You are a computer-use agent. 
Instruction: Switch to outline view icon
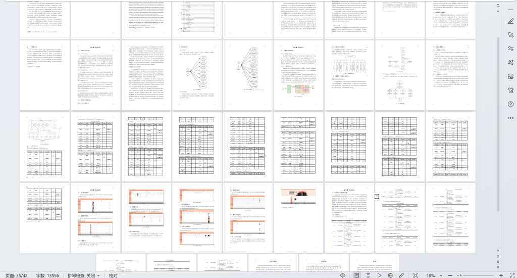click(368, 275)
